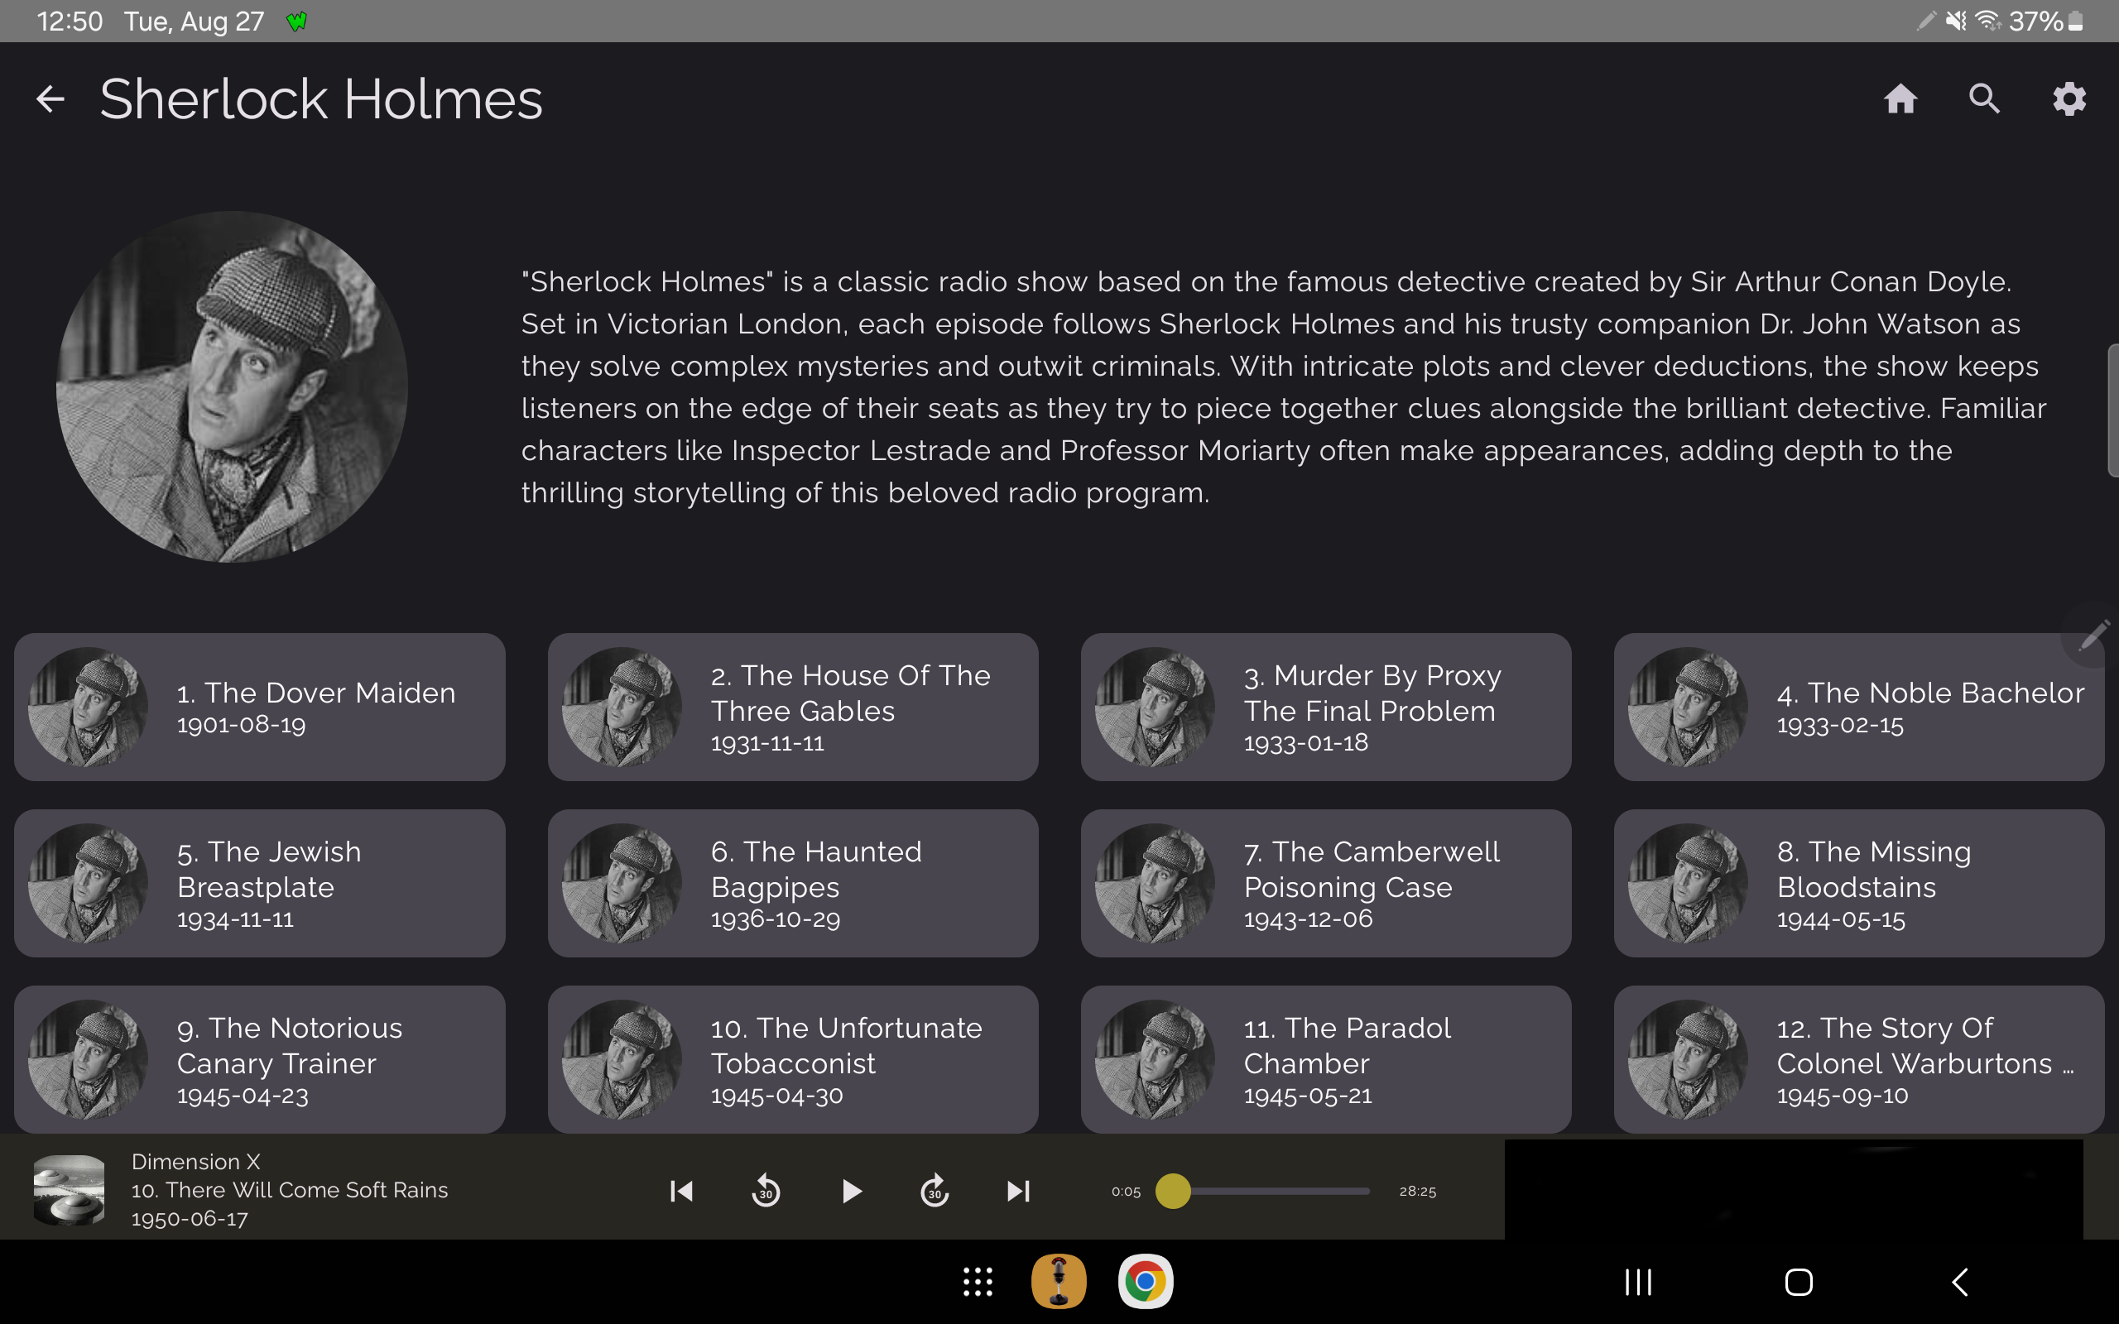Open Chrome from the taskbar
Image resolution: width=2119 pixels, height=1324 pixels.
coord(1144,1279)
